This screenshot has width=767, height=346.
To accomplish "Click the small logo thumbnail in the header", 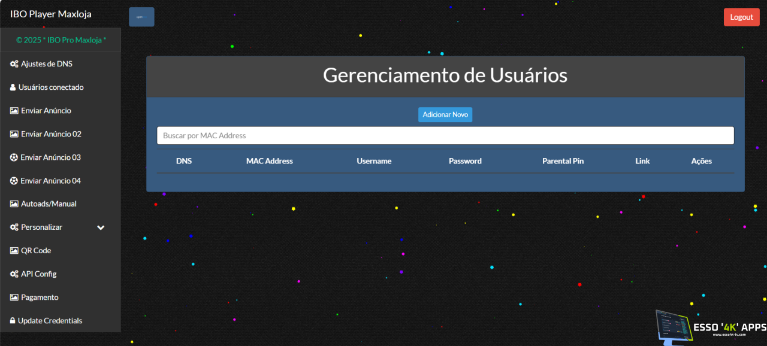I will tap(141, 17).
